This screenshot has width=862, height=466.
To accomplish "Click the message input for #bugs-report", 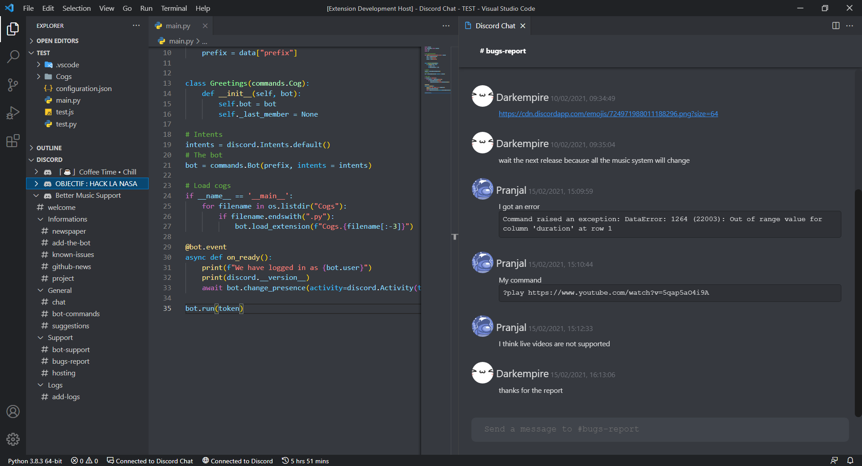I will (660, 429).
